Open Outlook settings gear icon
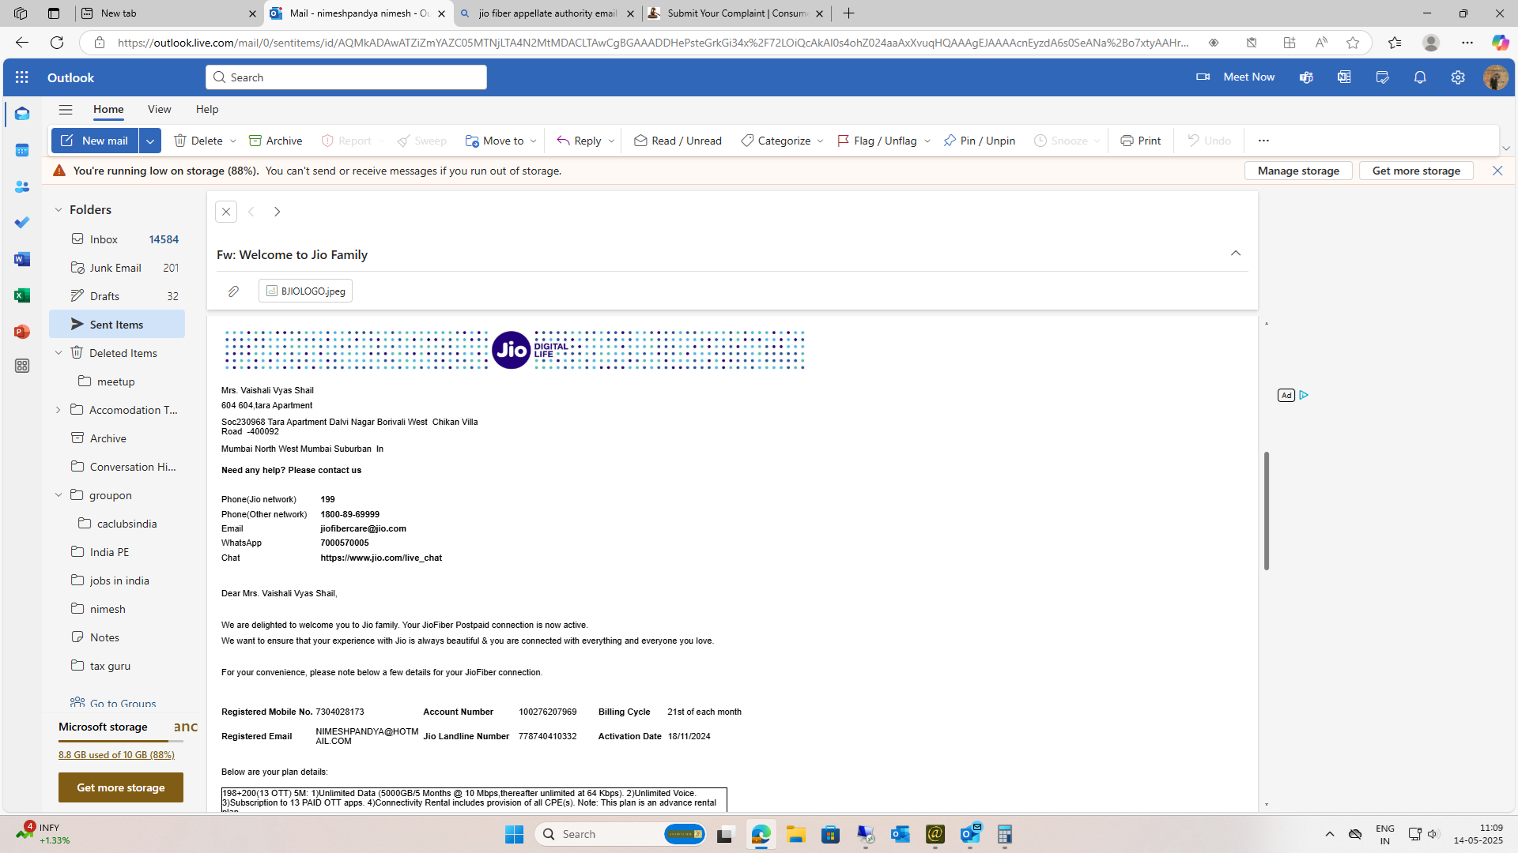The height and width of the screenshot is (853, 1518). (1458, 77)
